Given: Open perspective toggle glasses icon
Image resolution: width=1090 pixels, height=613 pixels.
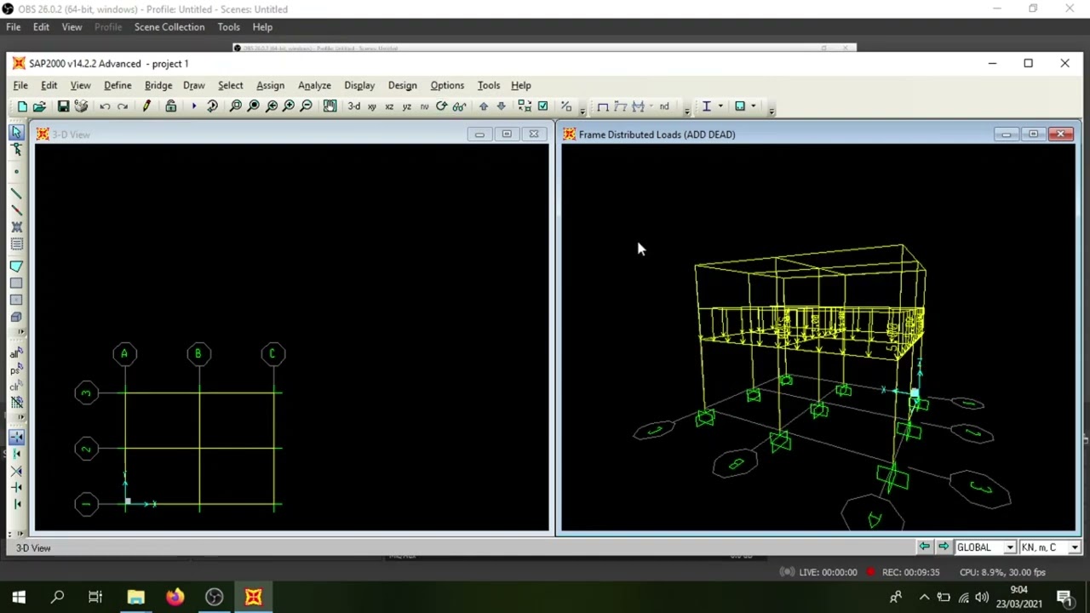Looking at the screenshot, I should (x=459, y=106).
